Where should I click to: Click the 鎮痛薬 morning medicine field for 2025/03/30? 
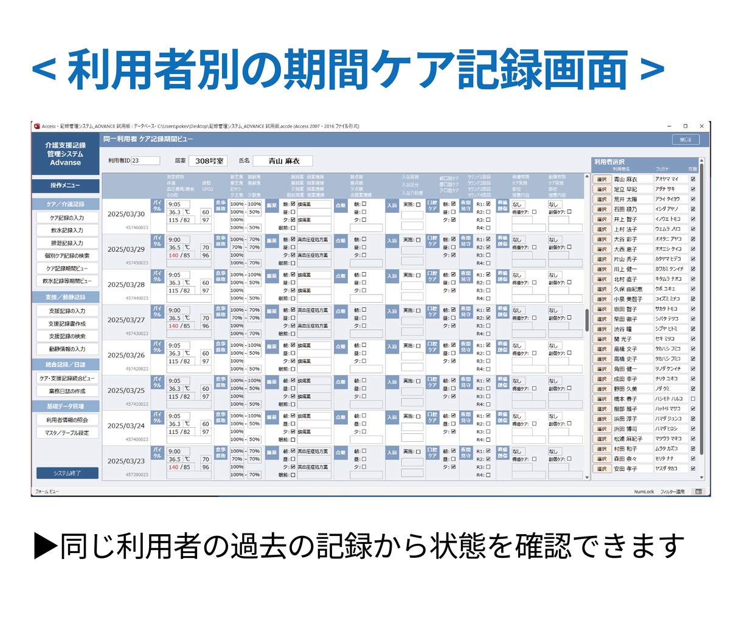tap(314, 204)
